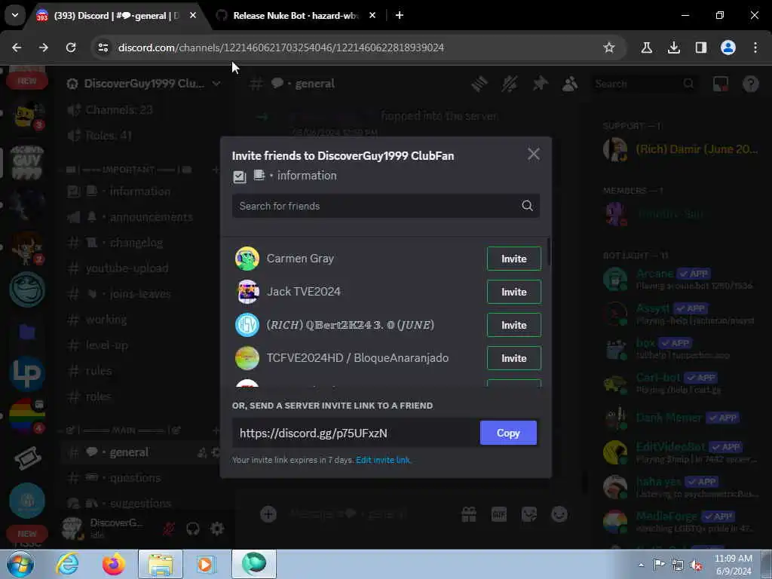
Task: Open the GIF picker in message bar
Action: coord(499,514)
